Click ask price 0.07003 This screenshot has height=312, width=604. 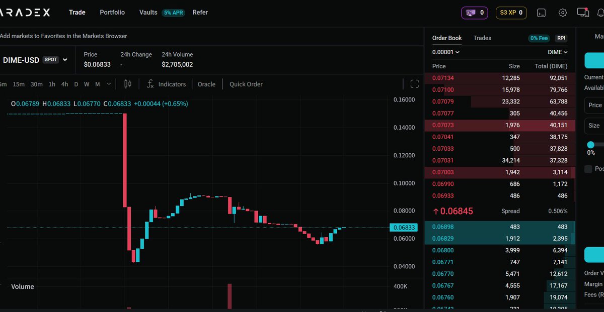pos(442,172)
